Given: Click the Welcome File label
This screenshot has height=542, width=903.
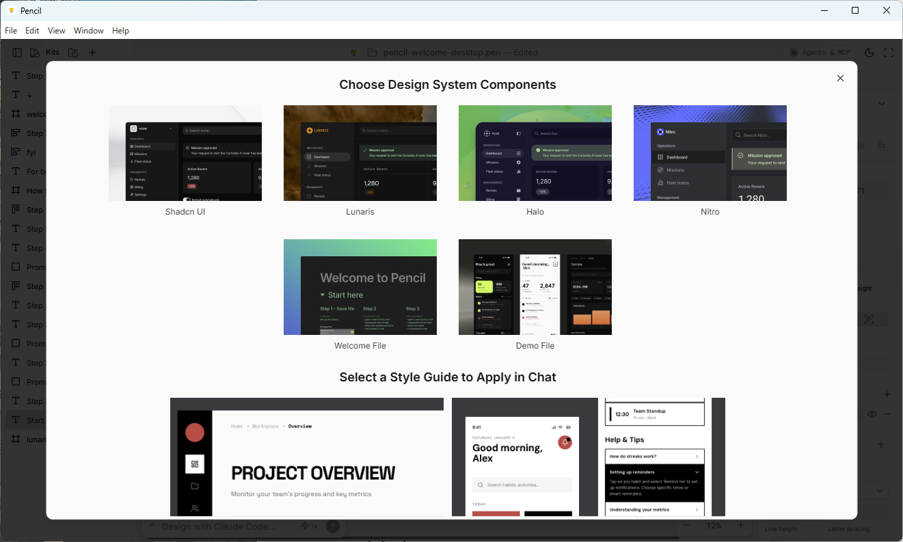Looking at the screenshot, I should click(x=360, y=346).
